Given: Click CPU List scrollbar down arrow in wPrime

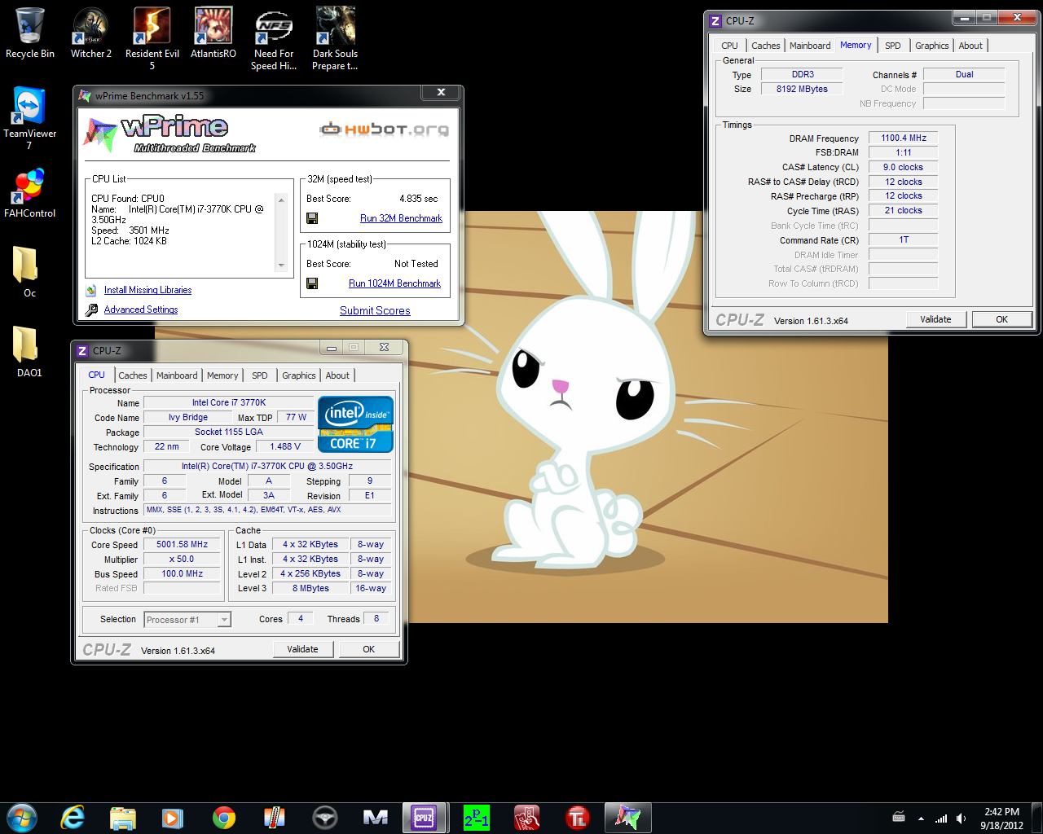Looking at the screenshot, I should [x=281, y=266].
